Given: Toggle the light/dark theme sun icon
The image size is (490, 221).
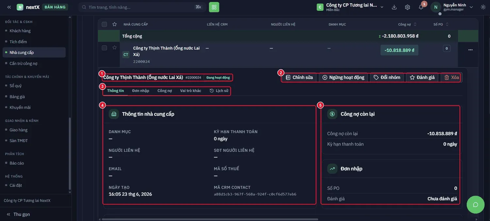Looking at the screenshot, I should coord(483,7).
